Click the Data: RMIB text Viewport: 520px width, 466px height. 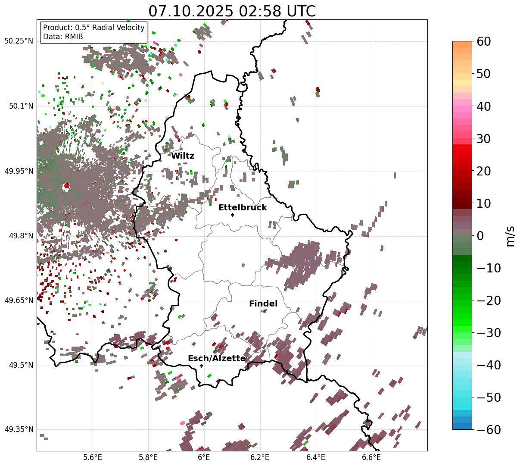tap(63, 37)
